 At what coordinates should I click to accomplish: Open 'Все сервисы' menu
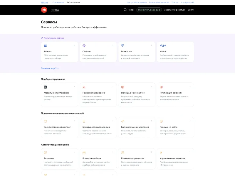[187, 2]
